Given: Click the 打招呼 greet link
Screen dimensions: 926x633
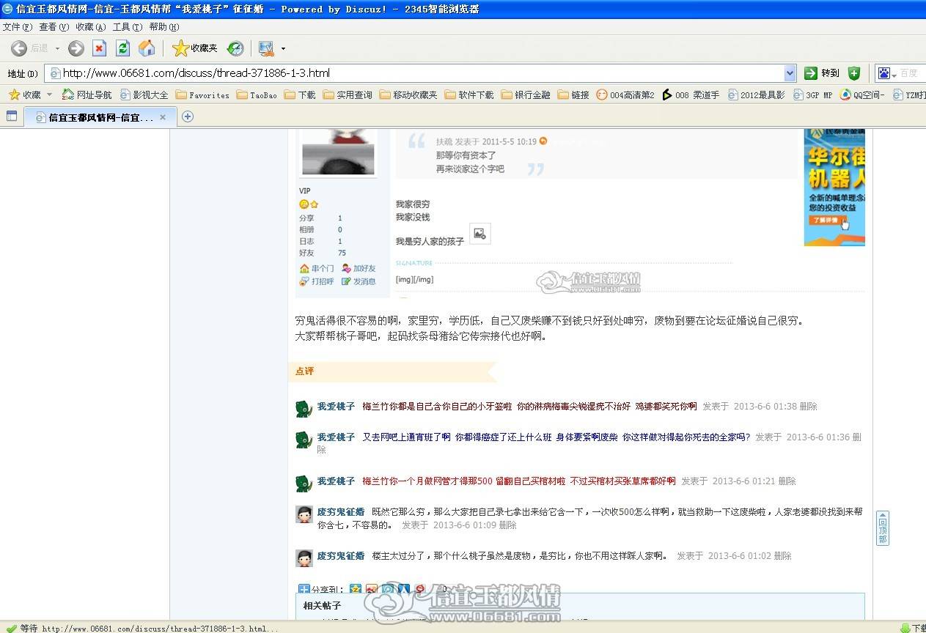Looking at the screenshot, I should point(317,281).
